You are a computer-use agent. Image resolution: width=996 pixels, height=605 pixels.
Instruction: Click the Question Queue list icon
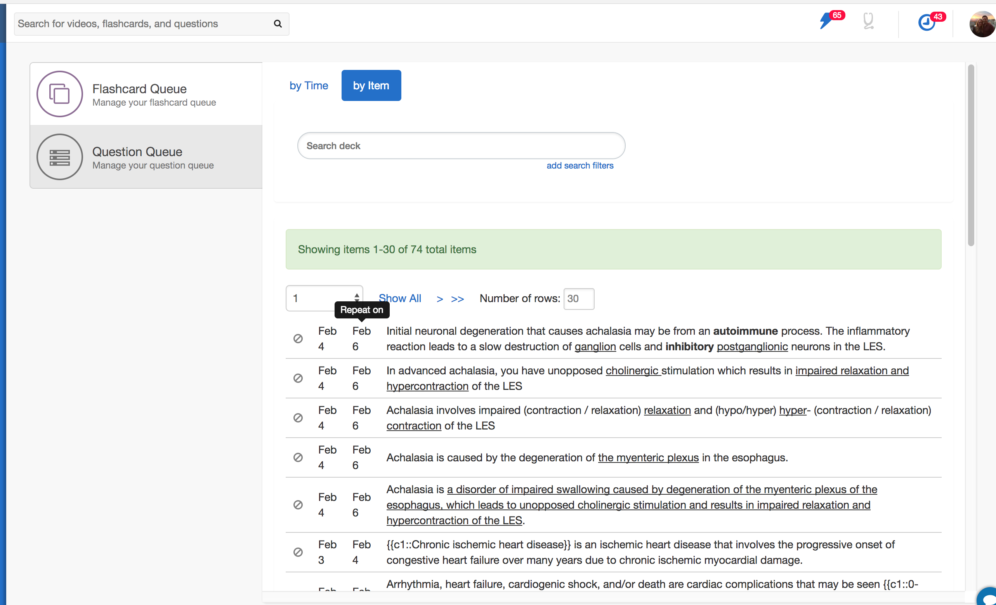pos(60,157)
